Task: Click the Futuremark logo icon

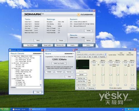Action: pos(78,15)
